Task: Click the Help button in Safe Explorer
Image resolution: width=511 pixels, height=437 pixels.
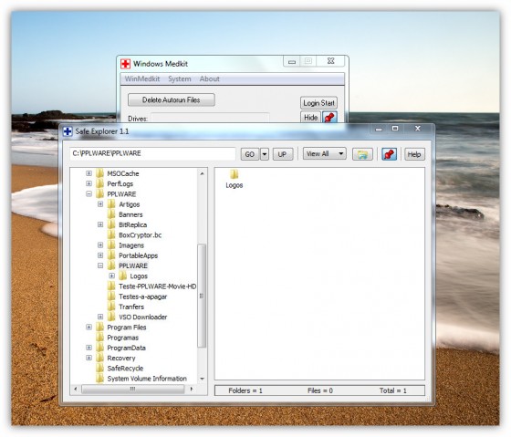Action: [x=414, y=154]
